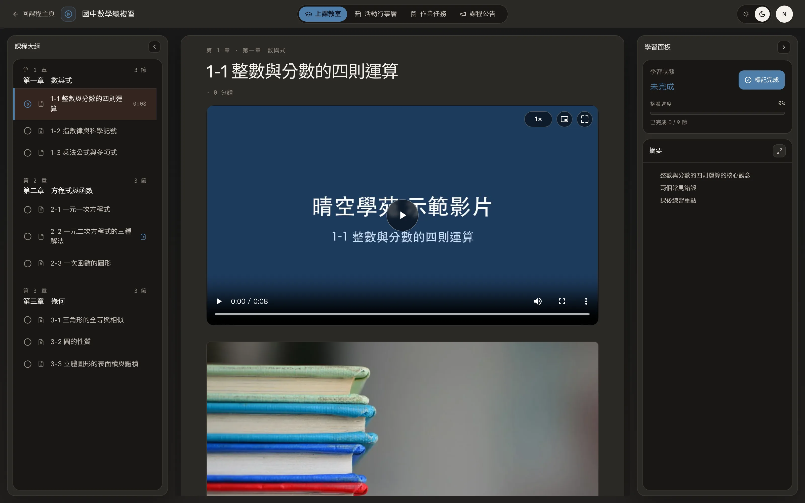The width and height of the screenshot is (805, 503).
Task: Open summary item 課後練習重點
Action: (678, 201)
